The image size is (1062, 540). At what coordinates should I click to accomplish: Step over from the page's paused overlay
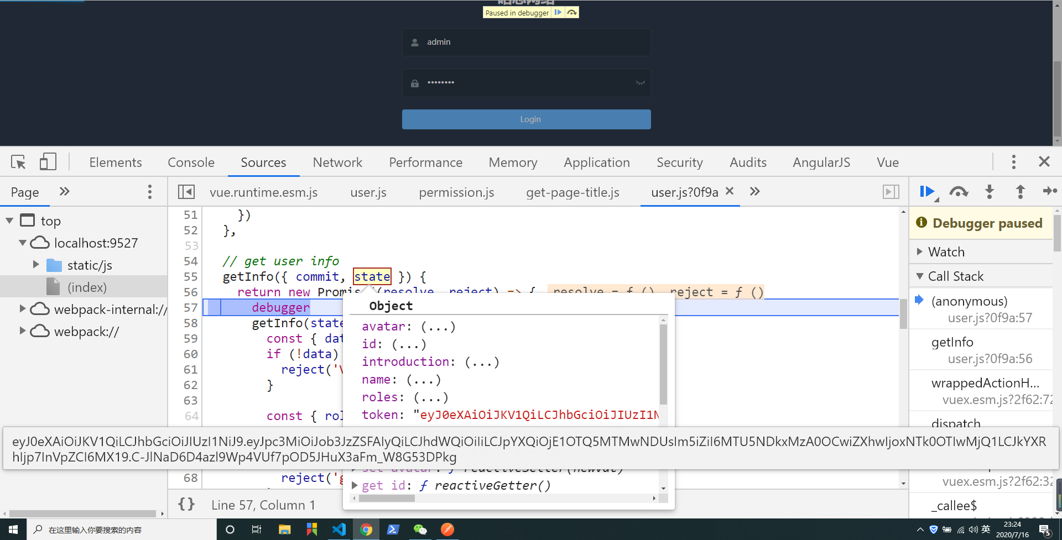click(x=572, y=12)
